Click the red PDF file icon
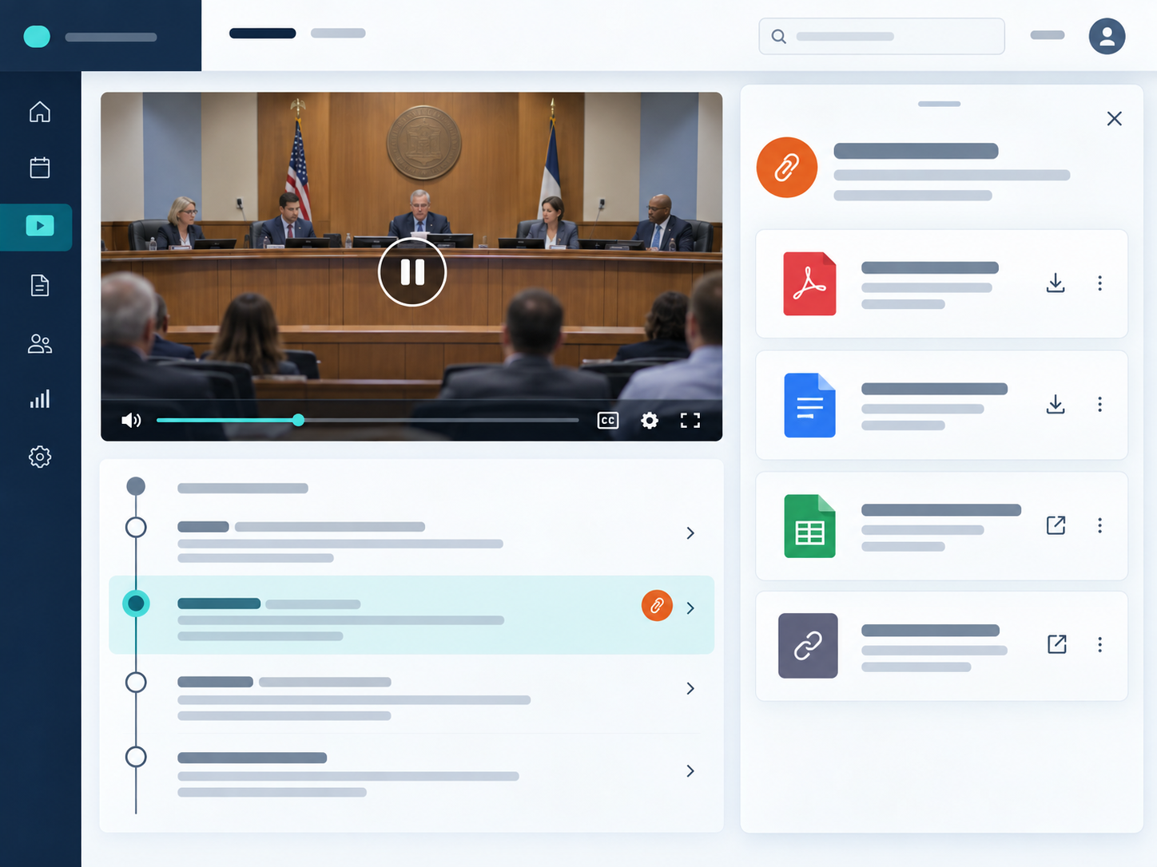The image size is (1157, 867). tap(809, 284)
